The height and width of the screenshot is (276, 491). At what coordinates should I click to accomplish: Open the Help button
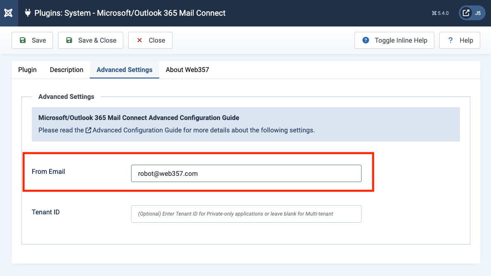460,41
